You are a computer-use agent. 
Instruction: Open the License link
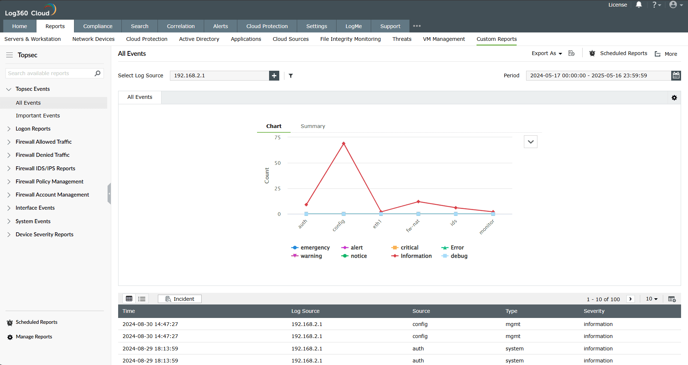[x=618, y=5]
